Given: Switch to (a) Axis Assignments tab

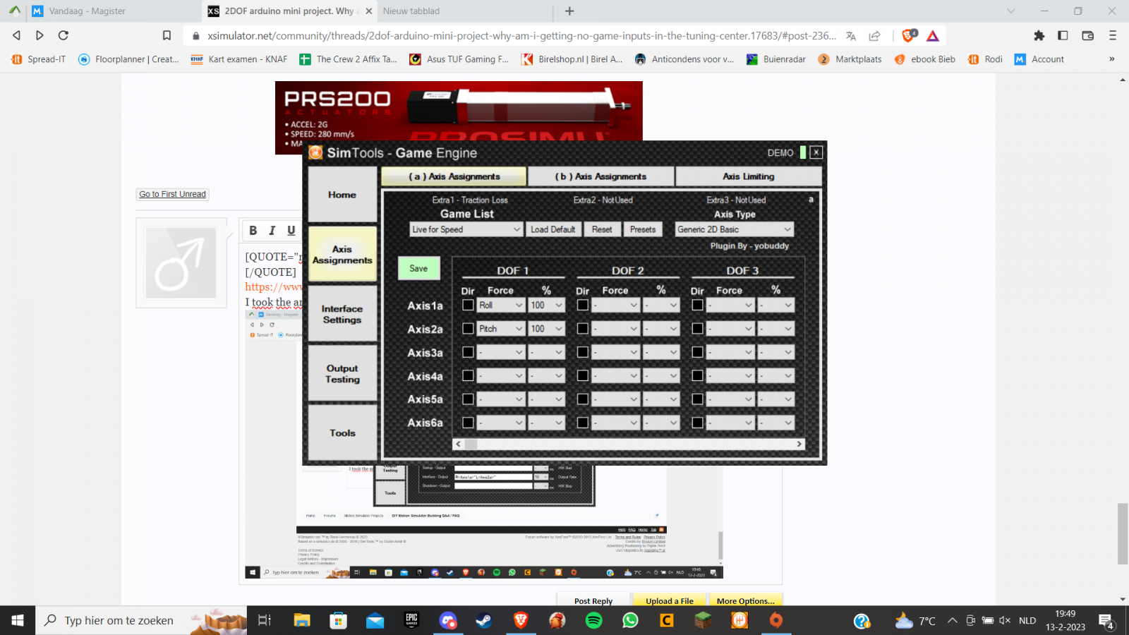Looking at the screenshot, I should 454,176.
